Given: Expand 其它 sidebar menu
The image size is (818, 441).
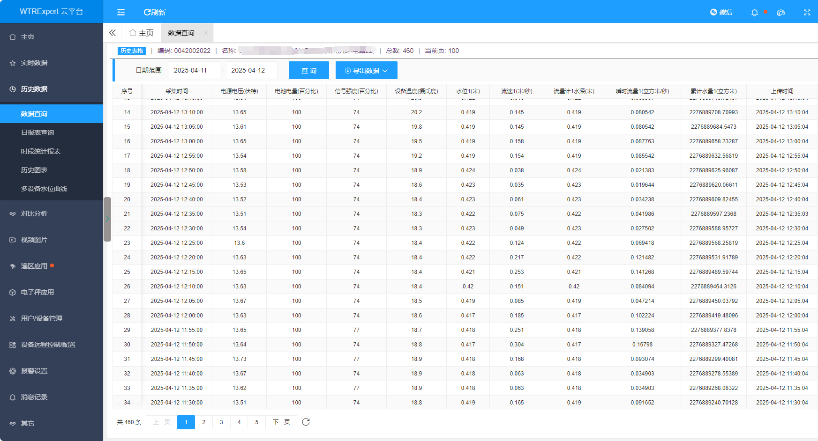Looking at the screenshot, I should coord(52,423).
